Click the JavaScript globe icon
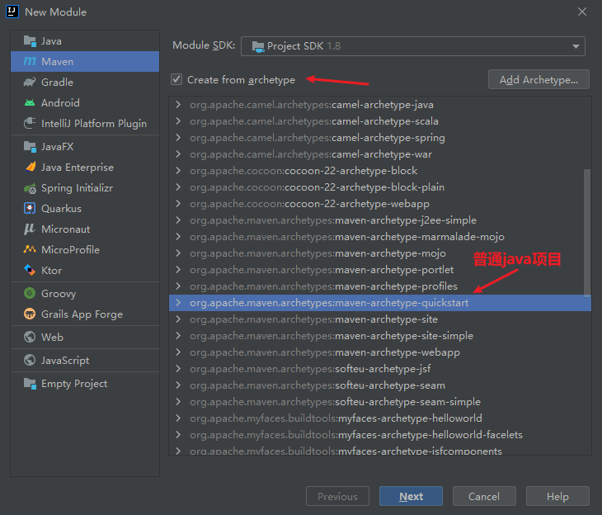The image size is (602, 515). pos(30,360)
